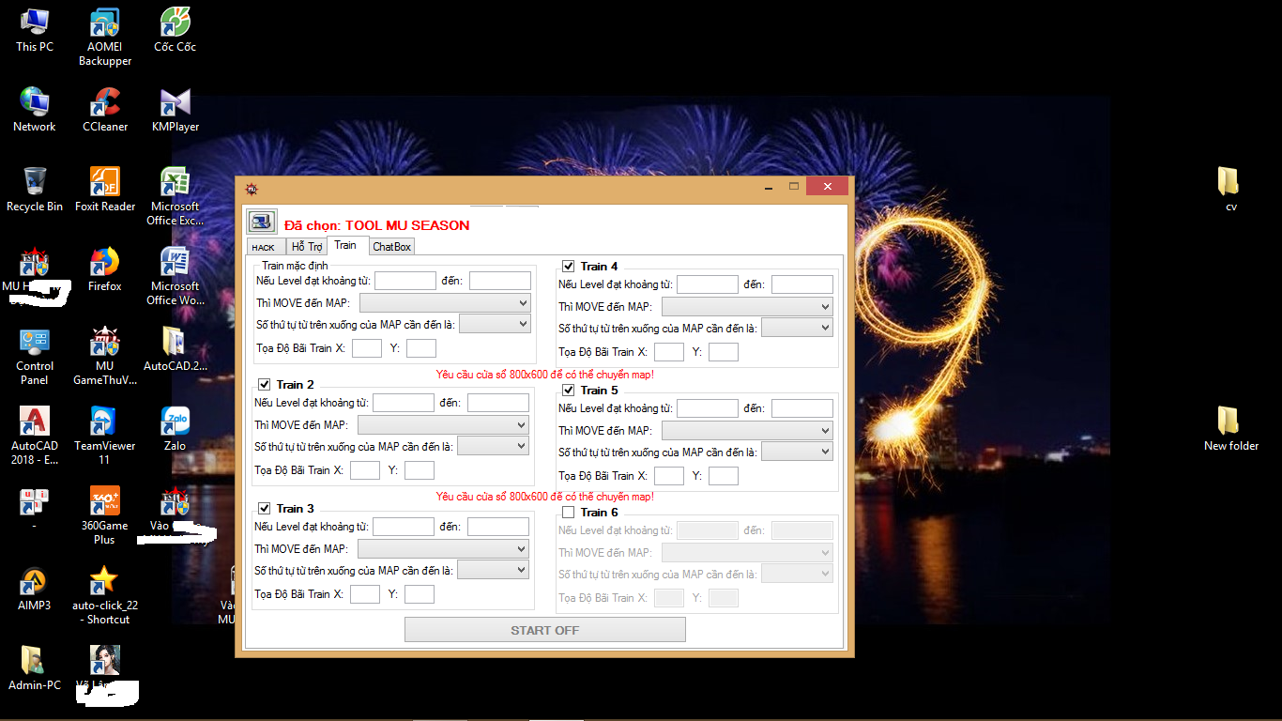
Task: Launch AIMP3 music player icon
Action: pos(35,590)
